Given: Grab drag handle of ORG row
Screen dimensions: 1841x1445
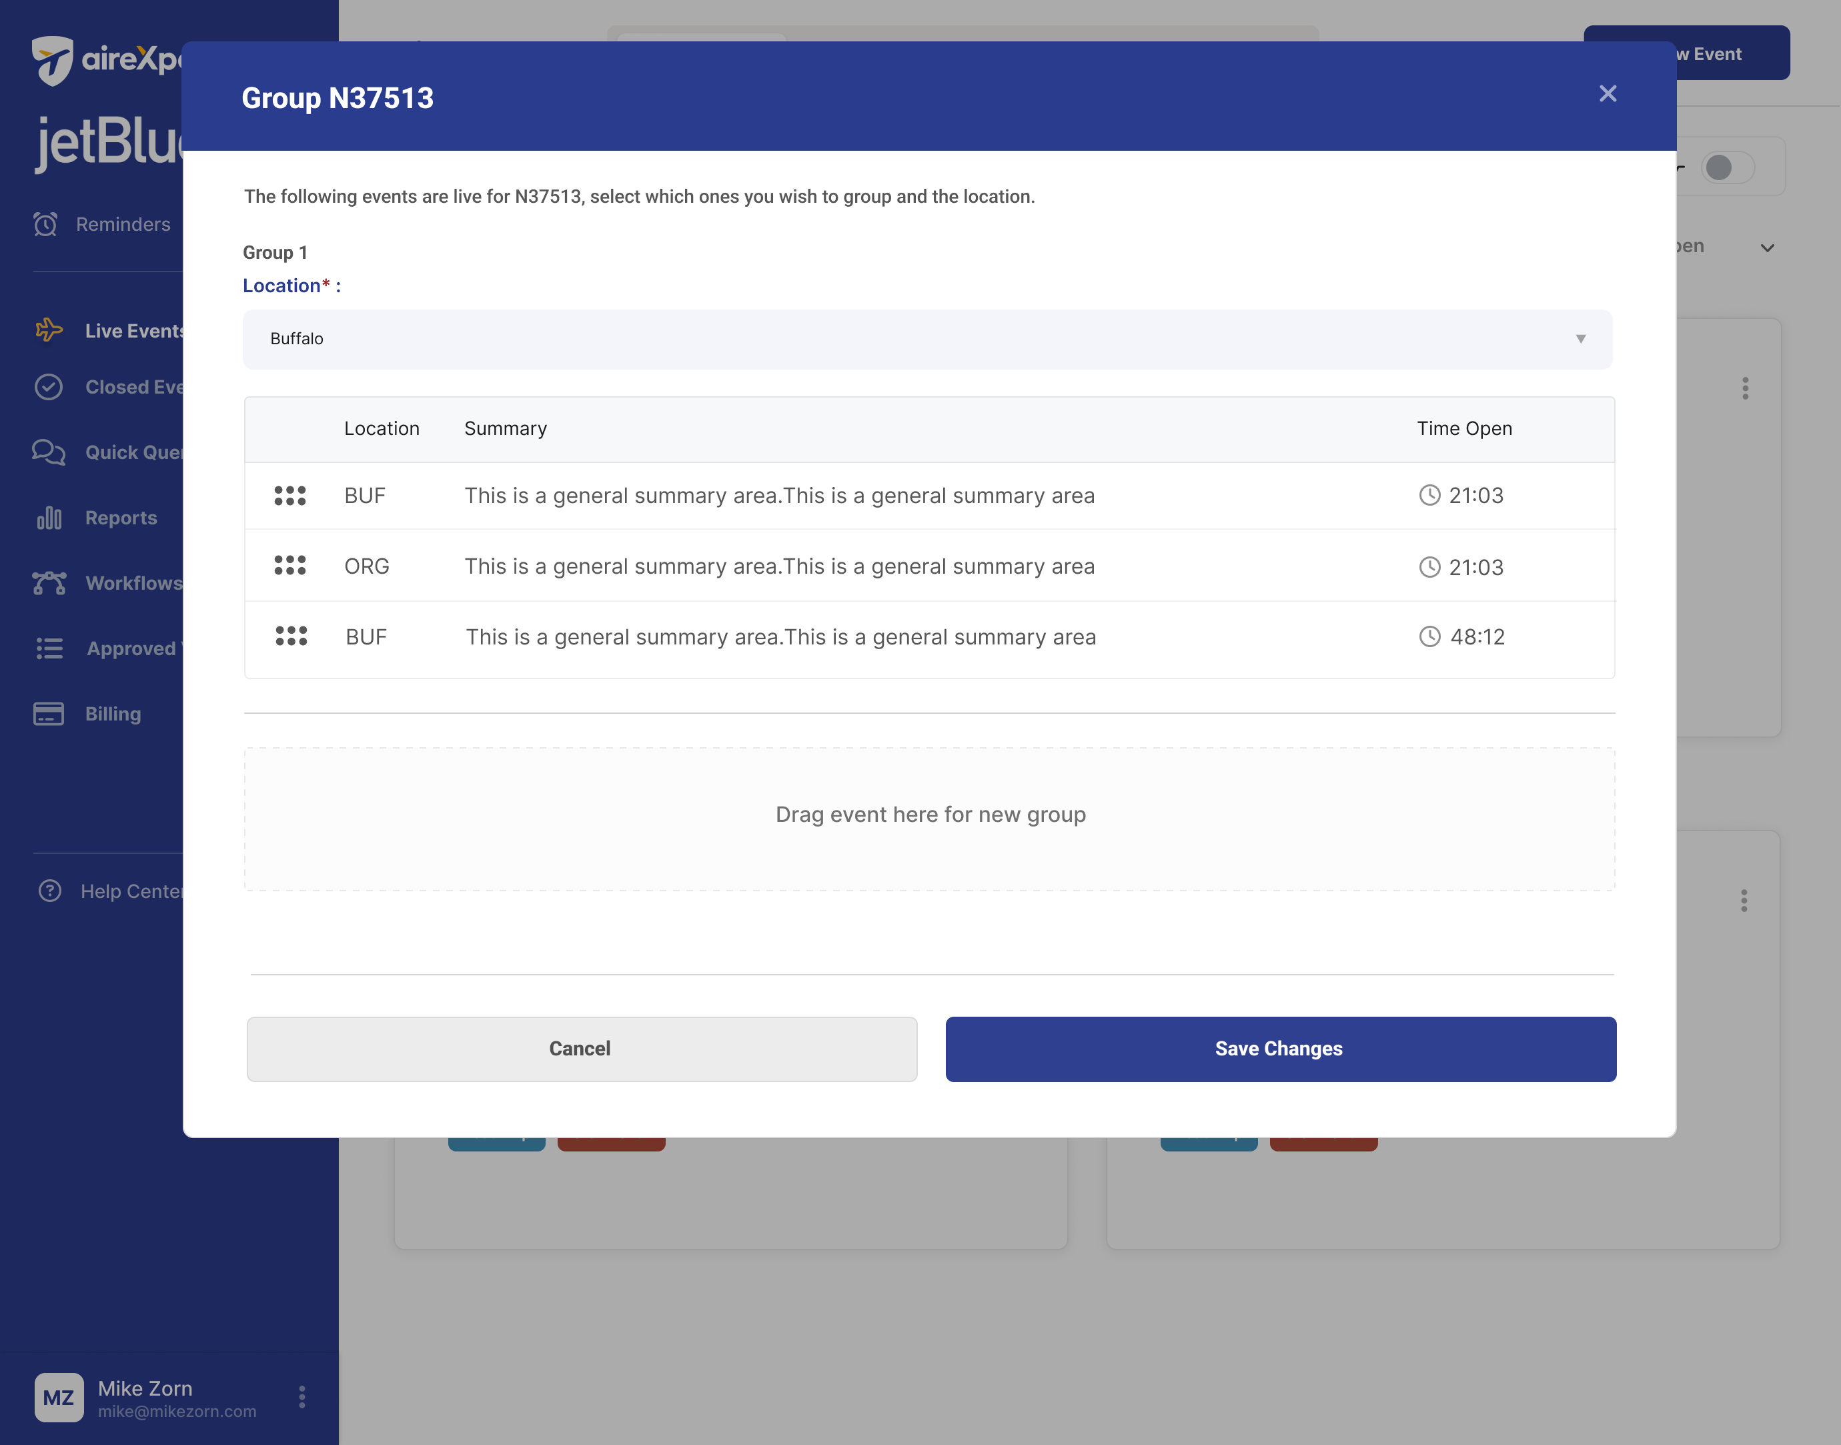Looking at the screenshot, I should tap(290, 565).
